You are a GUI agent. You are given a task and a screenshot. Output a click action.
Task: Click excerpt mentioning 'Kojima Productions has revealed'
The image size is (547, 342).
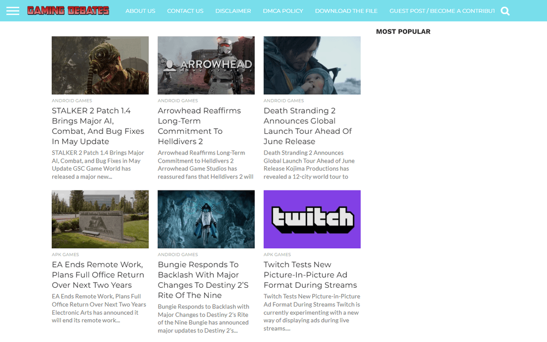click(x=309, y=165)
